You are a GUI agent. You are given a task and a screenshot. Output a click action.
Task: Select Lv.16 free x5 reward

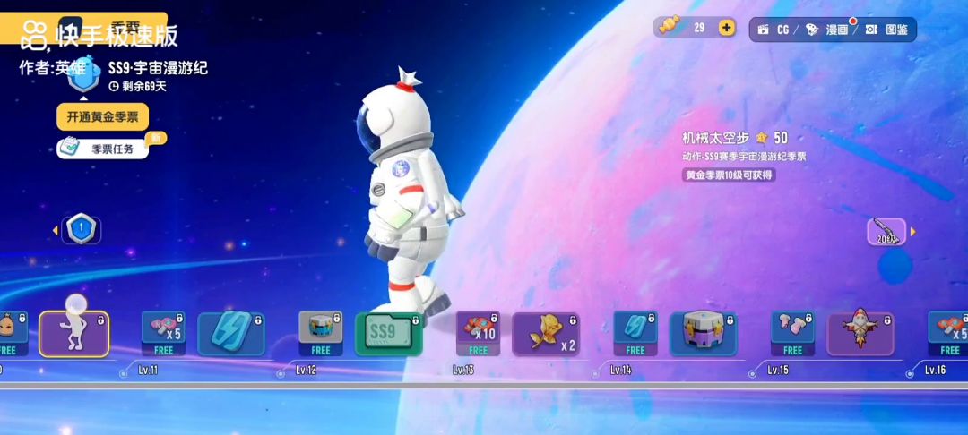[949, 333]
